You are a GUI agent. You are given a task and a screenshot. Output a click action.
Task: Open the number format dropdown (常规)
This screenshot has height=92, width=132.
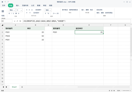click(48, 10)
